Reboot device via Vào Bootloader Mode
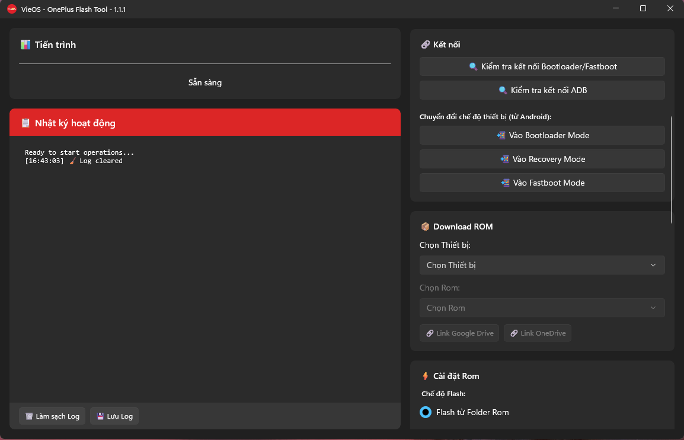 542,135
